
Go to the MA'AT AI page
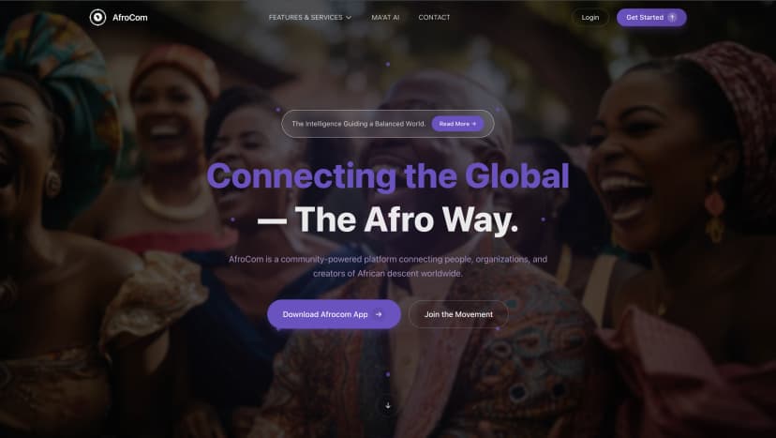(385, 17)
